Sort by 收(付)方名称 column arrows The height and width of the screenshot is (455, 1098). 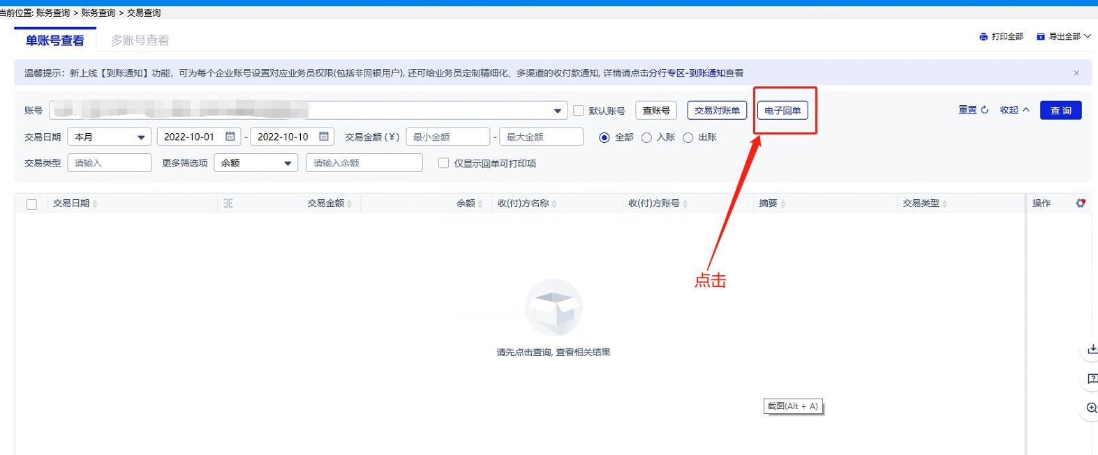point(554,203)
